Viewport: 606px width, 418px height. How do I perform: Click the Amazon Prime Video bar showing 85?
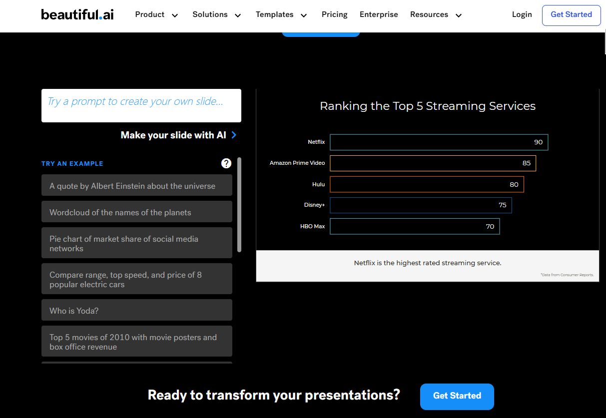(433, 163)
